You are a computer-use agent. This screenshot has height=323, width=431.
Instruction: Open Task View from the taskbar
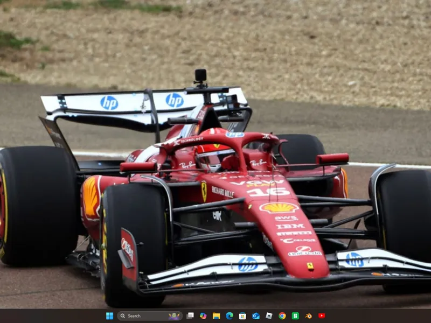(x=190, y=316)
